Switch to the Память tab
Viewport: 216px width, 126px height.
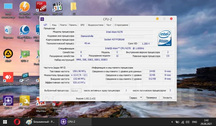tap(73, 25)
